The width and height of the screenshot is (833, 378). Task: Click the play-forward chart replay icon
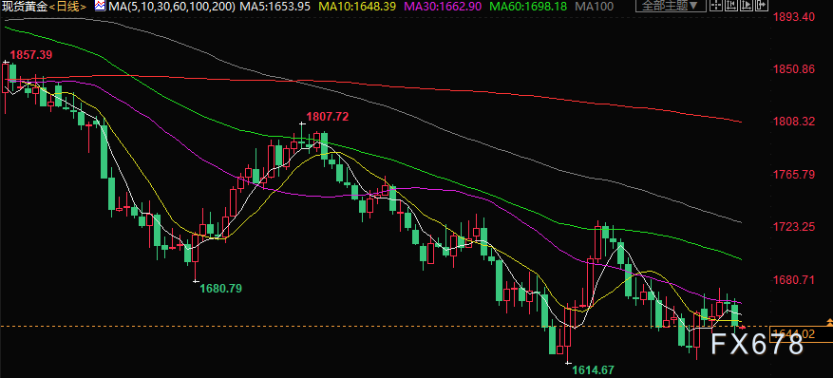(x=747, y=6)
